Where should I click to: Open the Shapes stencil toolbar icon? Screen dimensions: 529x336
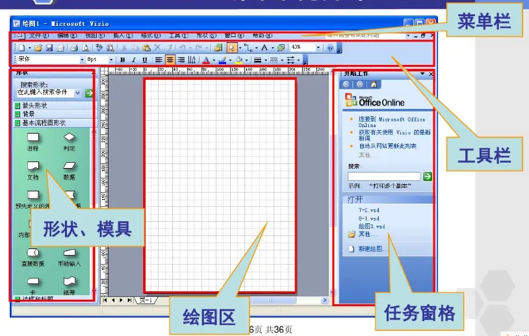(x=218, y=48)
